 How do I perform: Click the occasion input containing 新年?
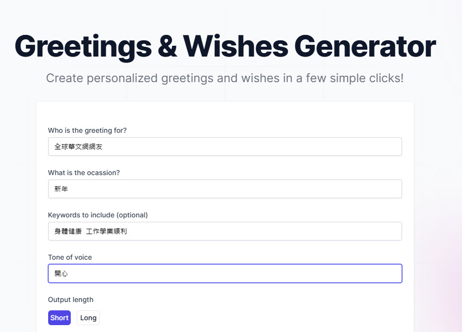225,189
